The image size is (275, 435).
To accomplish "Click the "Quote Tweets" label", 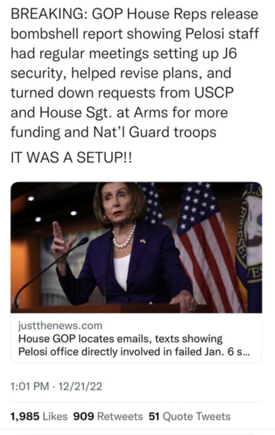I will (197, 416).
